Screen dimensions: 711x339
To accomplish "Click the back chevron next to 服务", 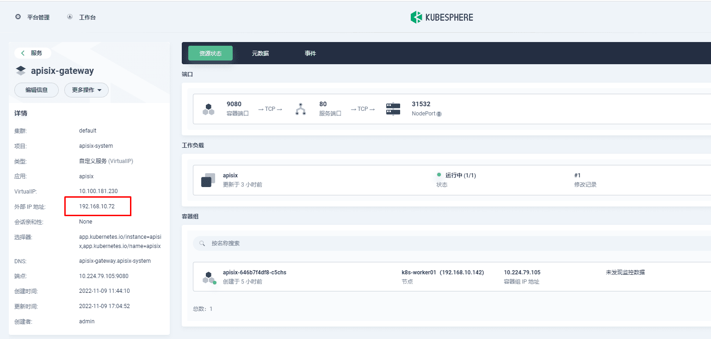I will click(x=23, y=53).
